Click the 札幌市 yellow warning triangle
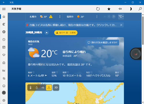Image resolution: width=144 pixels, height=104 pixels. click(x=51, y=17)
